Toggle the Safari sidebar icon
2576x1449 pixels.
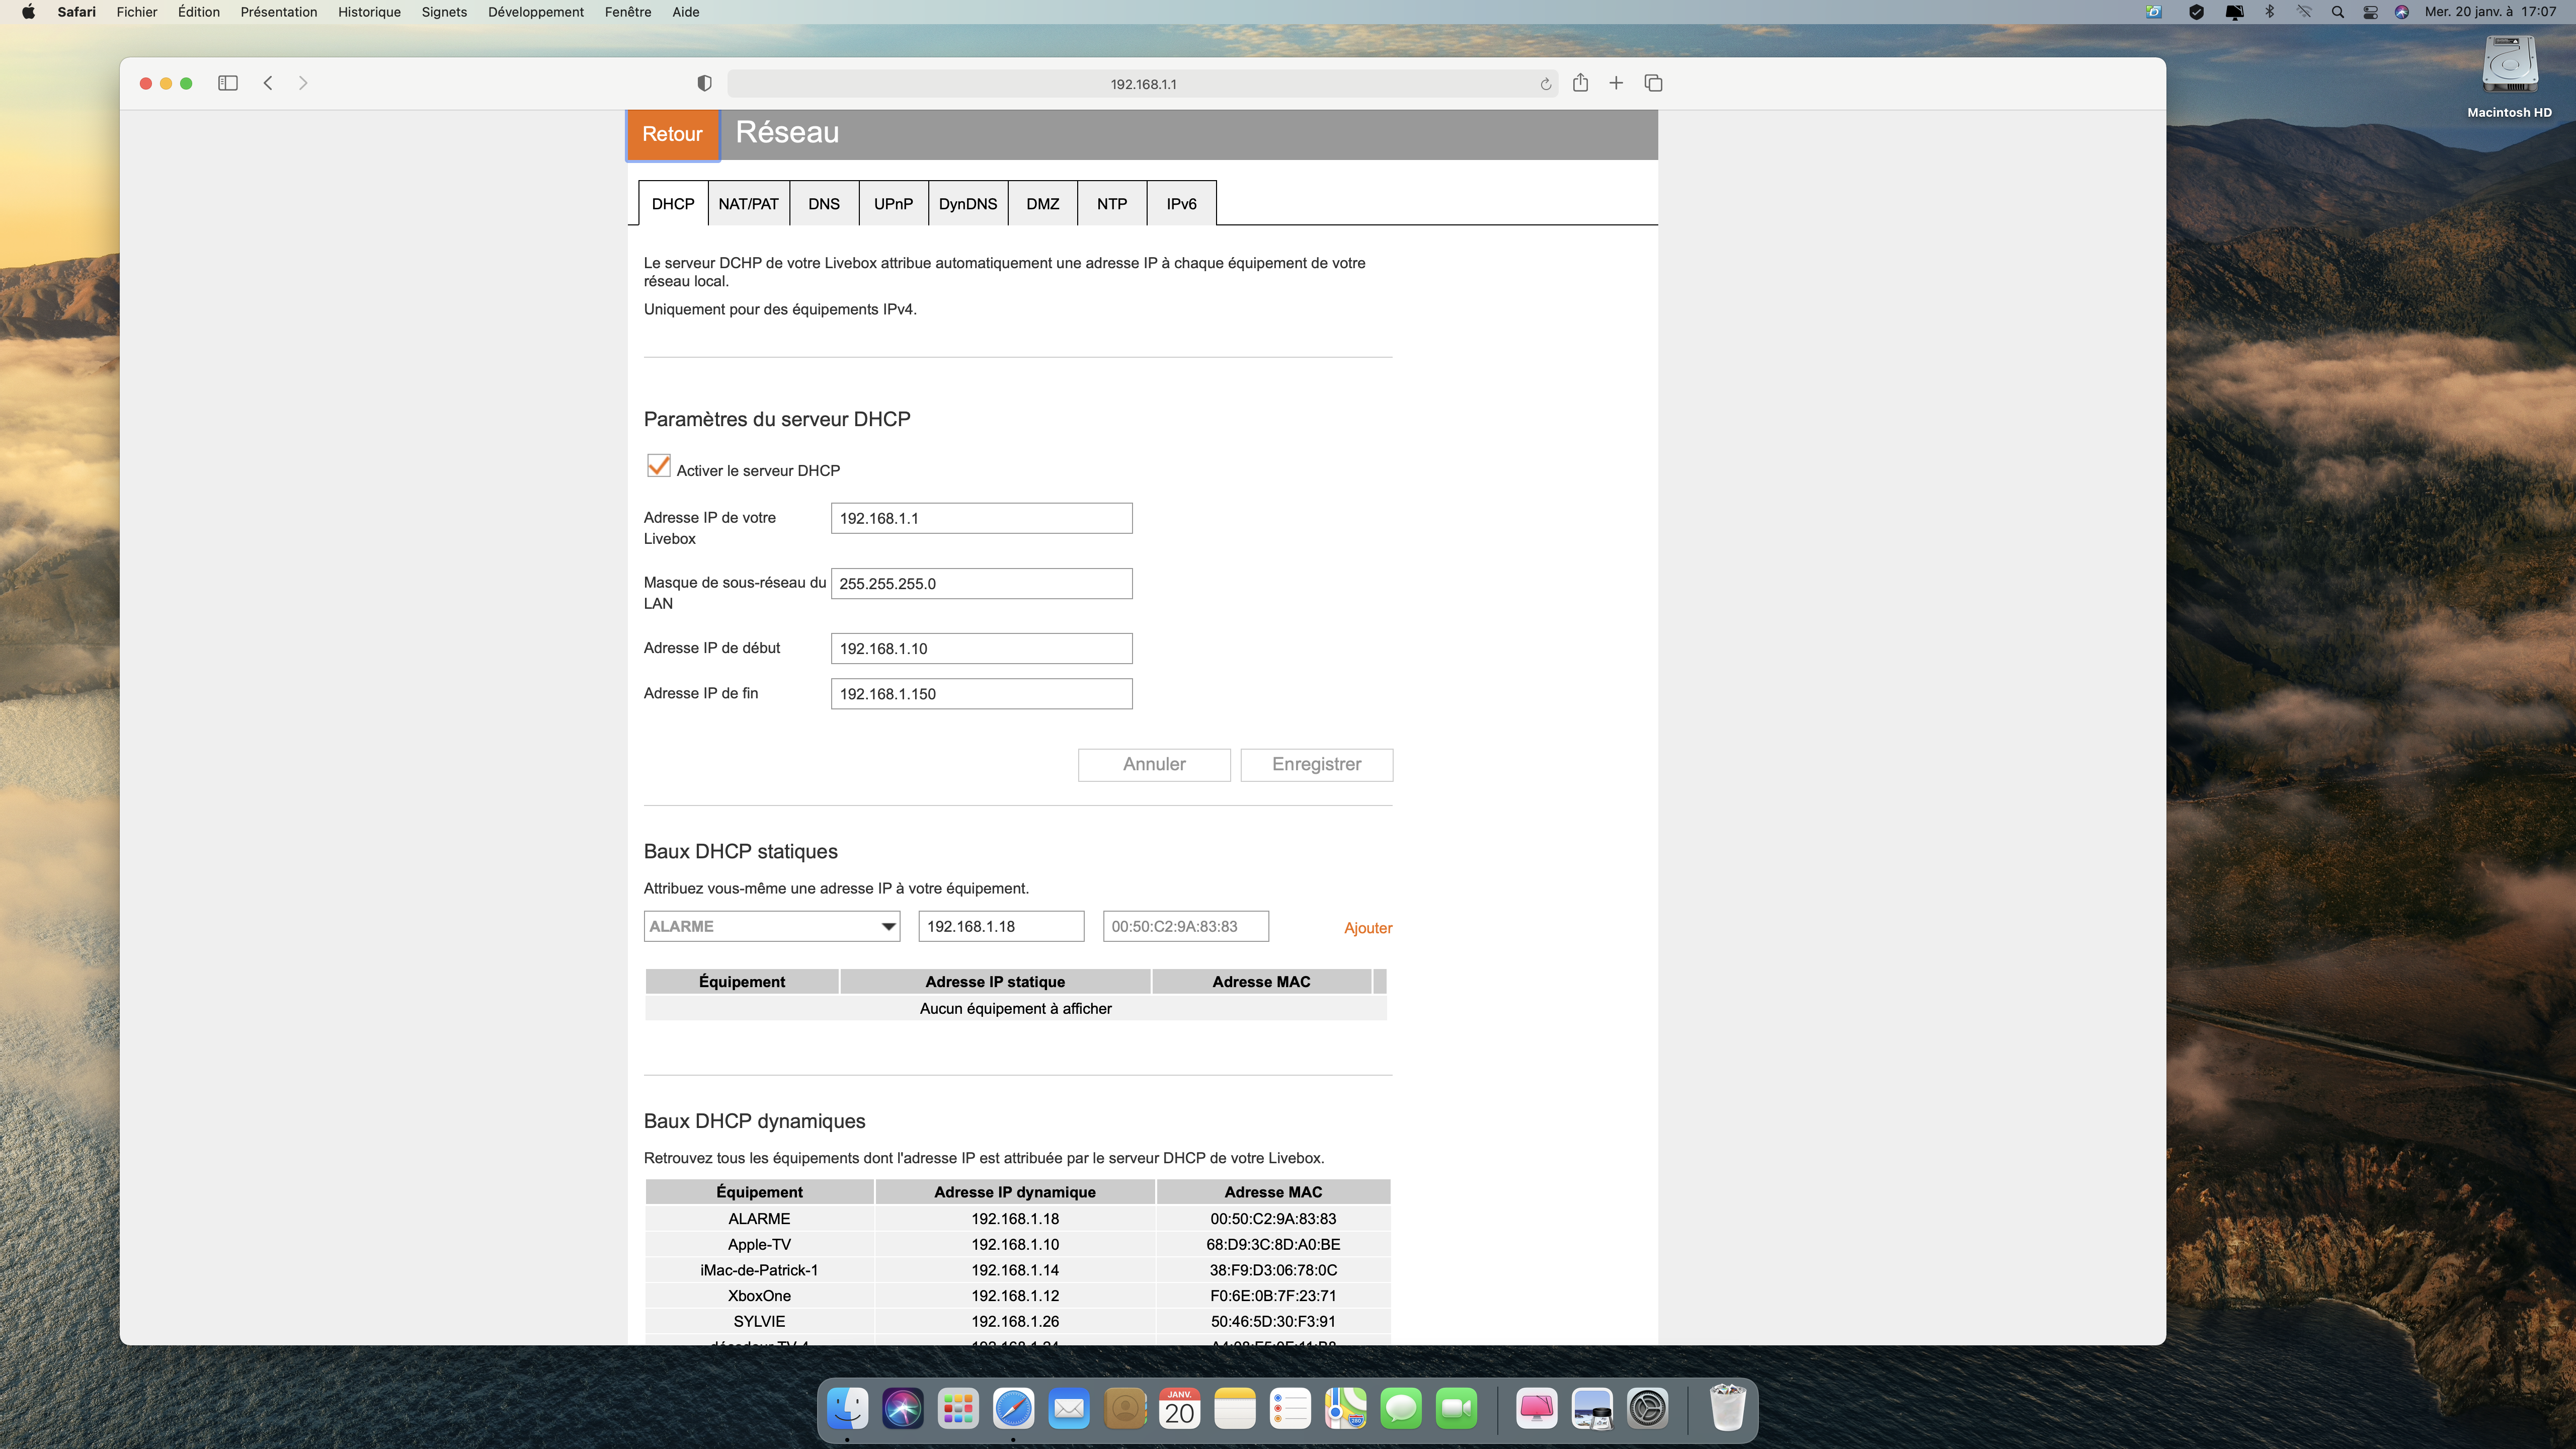[x=227, y=83]
